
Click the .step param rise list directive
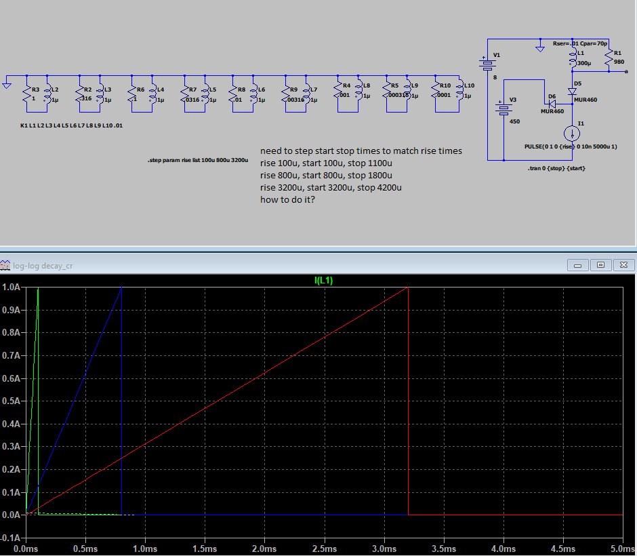198,160
